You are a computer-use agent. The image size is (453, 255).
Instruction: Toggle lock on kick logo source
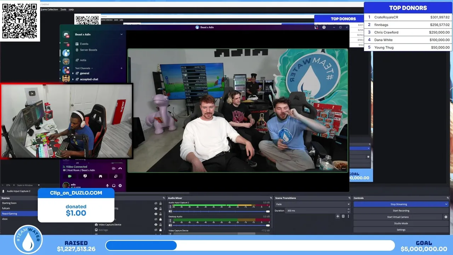160,230
